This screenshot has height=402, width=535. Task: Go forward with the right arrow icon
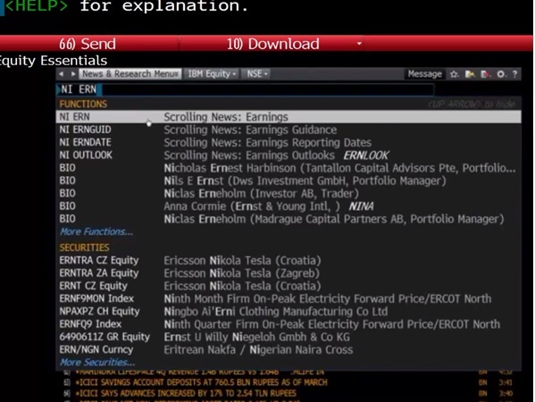(73, 74)
